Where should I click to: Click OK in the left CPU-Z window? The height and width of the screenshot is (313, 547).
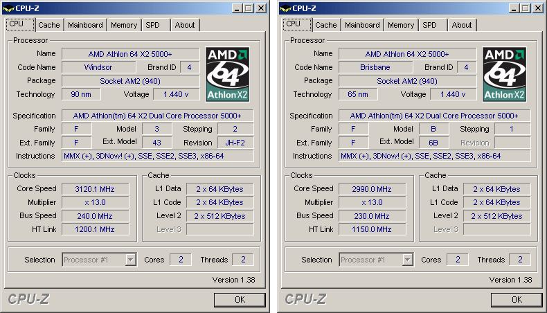240,300
